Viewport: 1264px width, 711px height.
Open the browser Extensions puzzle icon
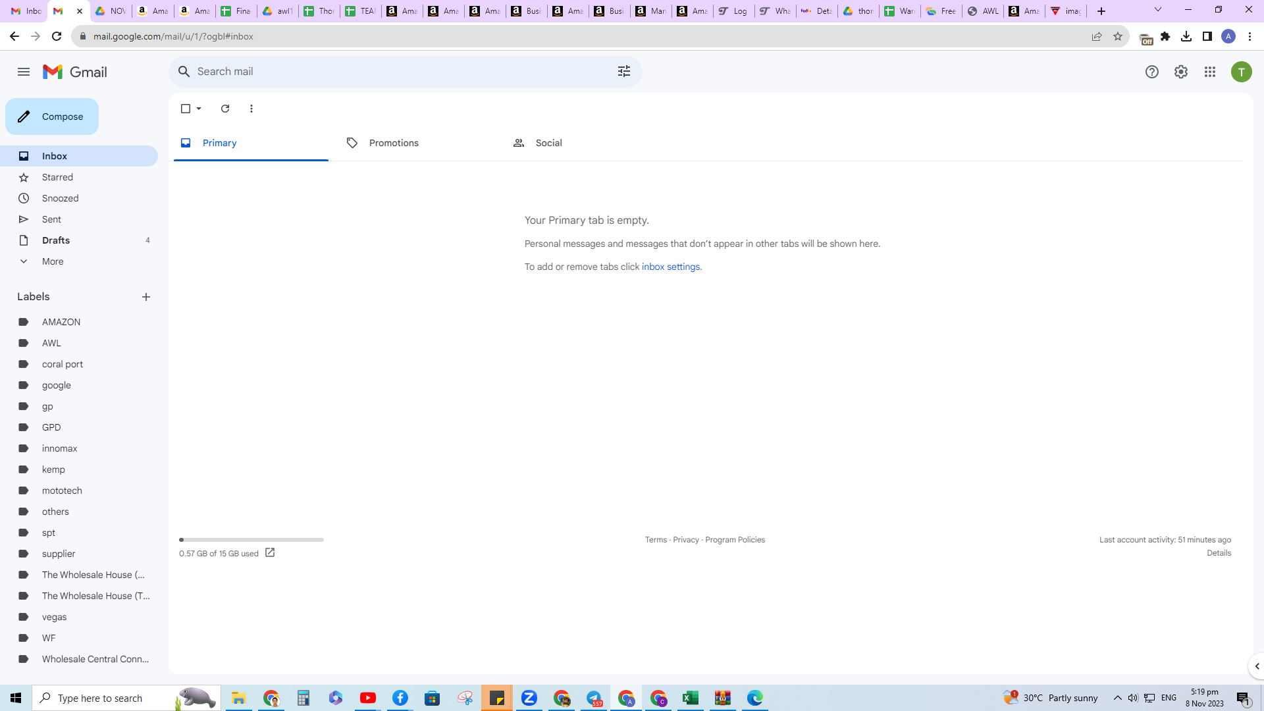(x=1165, y=36)
